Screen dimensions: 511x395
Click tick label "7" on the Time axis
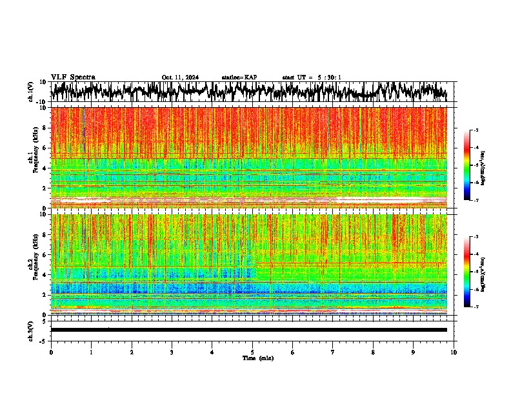tap(333, 352)
